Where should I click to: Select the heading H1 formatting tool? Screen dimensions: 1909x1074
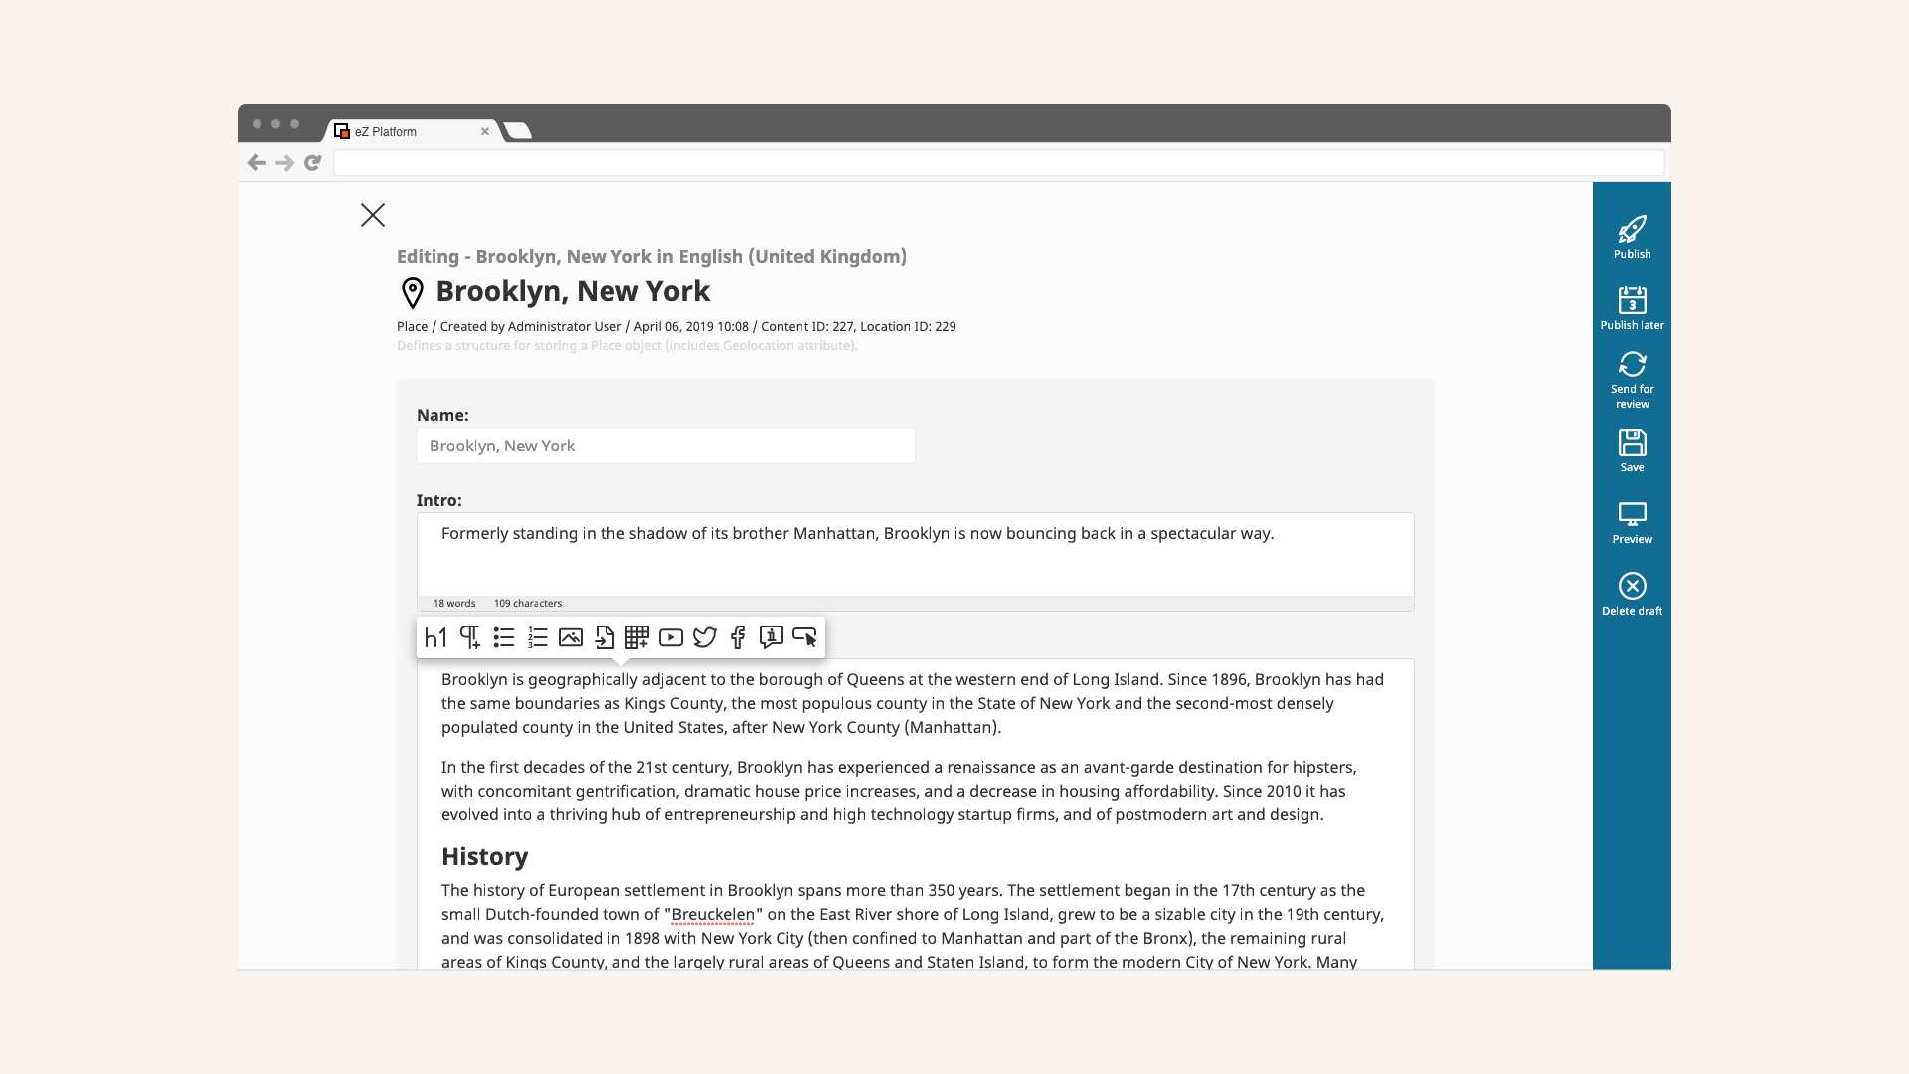435,637
